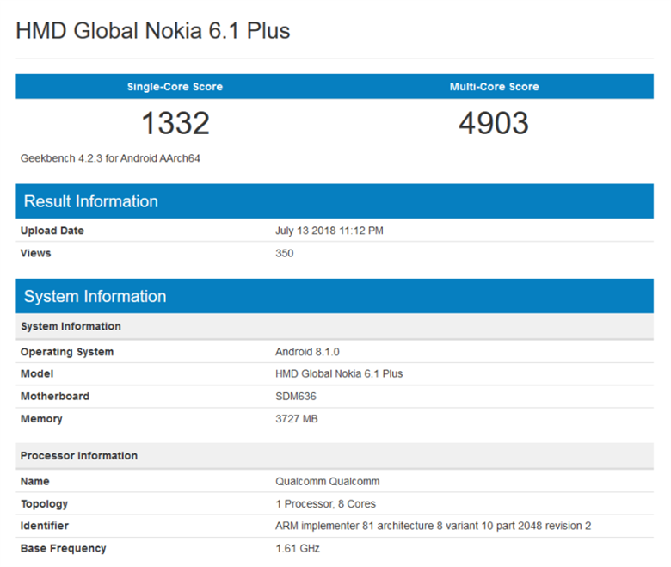Viewport: 671px width, 567px height.
Task: Select the July 13 2018 upload date value
Action: [329, 231]
